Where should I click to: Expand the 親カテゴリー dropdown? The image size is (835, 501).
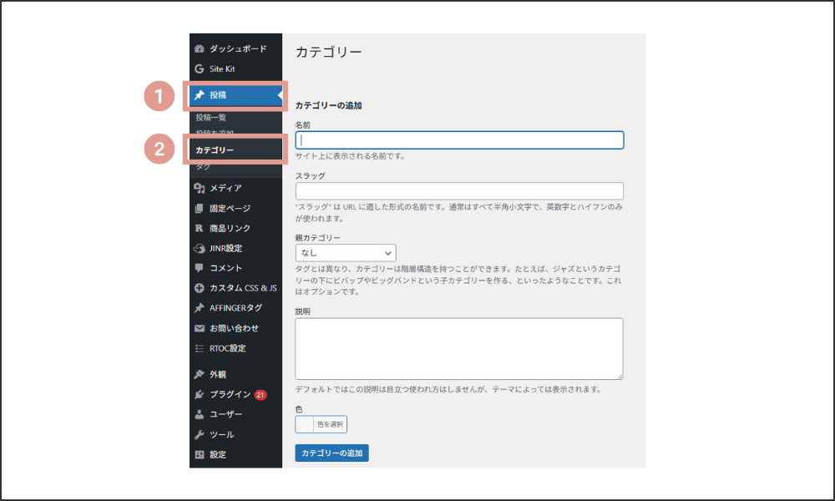[x=346, y=253]
